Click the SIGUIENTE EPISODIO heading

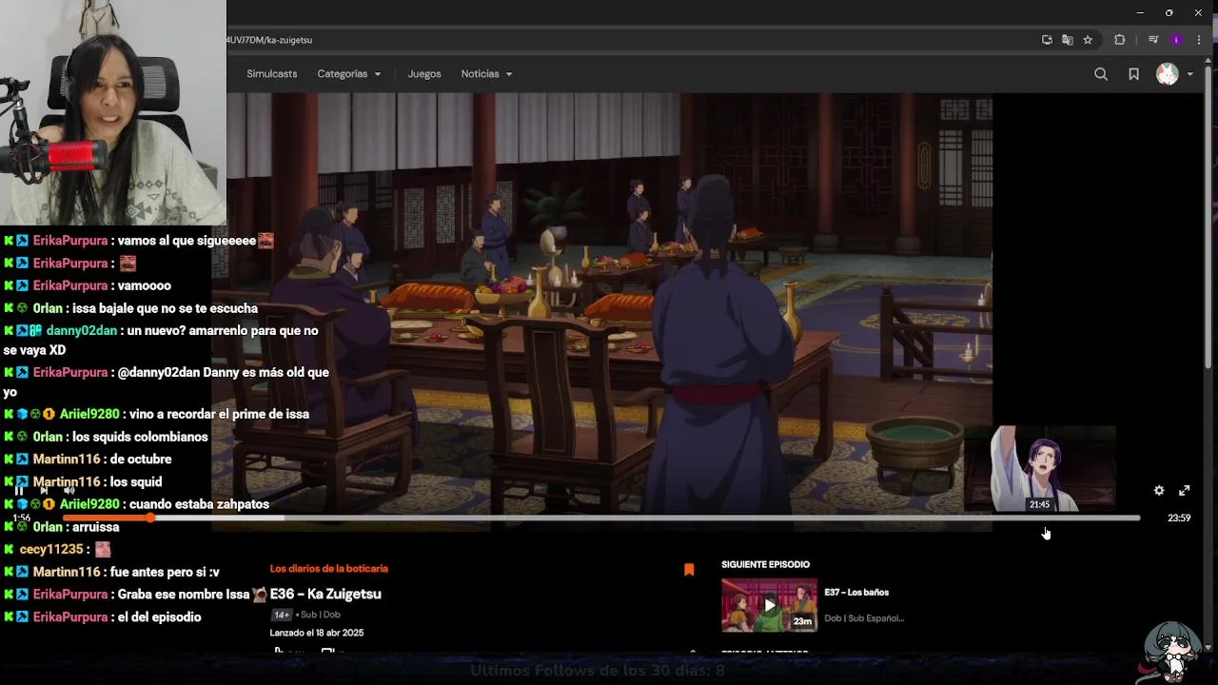[765, 565]
